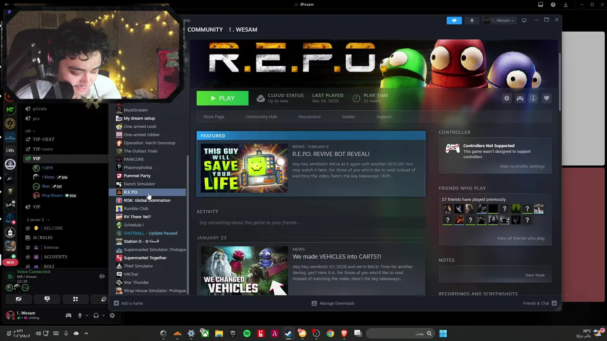The width and height of the screenshot is (607, 341).
Task: Click View all friends who play
Action: coord(521,238)
